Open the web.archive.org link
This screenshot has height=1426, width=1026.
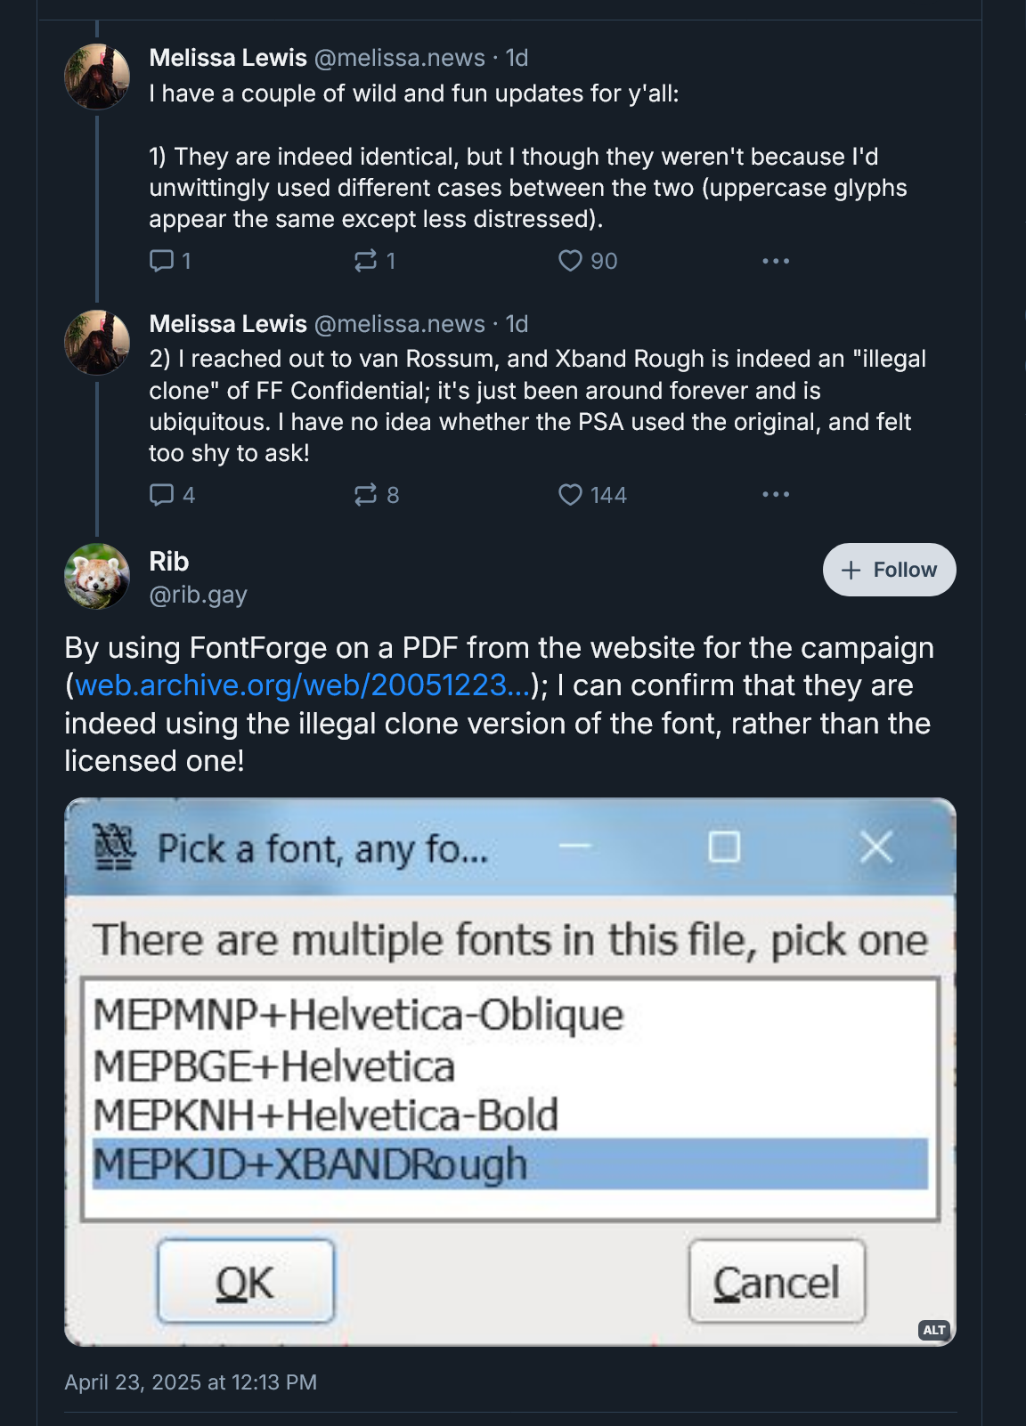click(303, 685)
